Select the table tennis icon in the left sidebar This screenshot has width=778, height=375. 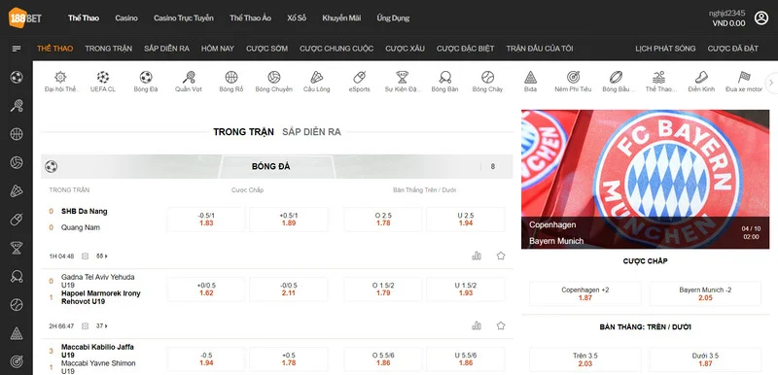17,276
